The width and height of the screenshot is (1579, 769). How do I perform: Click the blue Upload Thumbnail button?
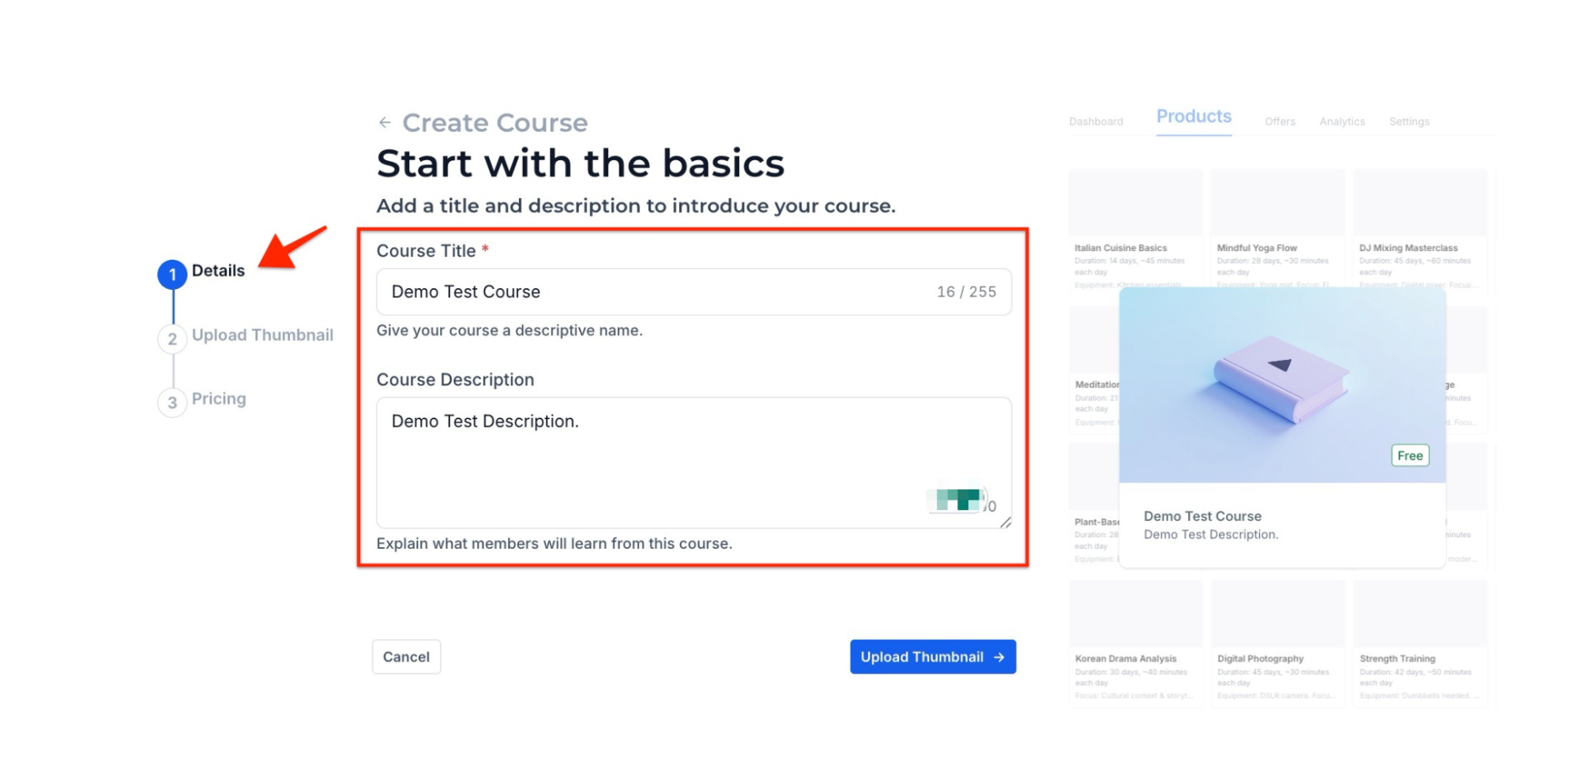(933, 657)
